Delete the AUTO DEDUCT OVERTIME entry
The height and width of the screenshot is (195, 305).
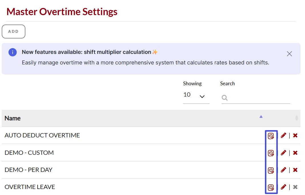(x=295, y=135)
